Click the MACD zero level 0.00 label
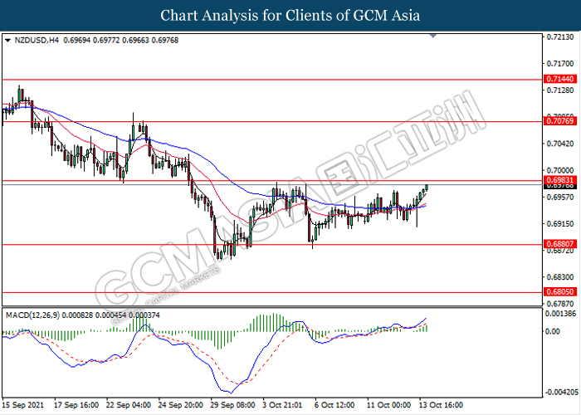 pyautogui.click(x=553, y=331)
